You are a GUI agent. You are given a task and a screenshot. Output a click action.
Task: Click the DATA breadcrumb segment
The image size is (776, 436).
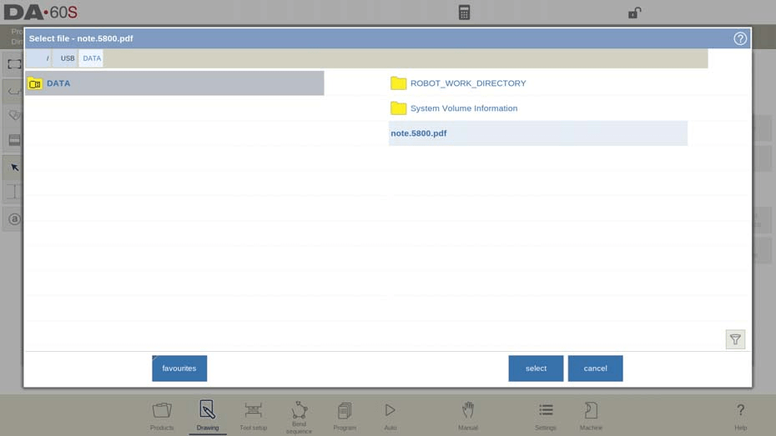[92, 58]
